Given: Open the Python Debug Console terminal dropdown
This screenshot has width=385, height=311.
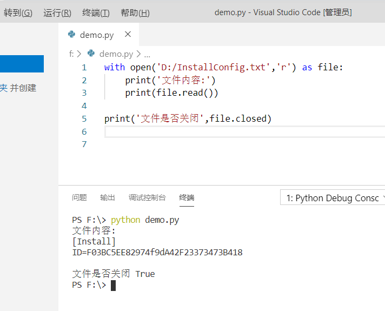Looking at the screenshot, I should click(333, 197).
